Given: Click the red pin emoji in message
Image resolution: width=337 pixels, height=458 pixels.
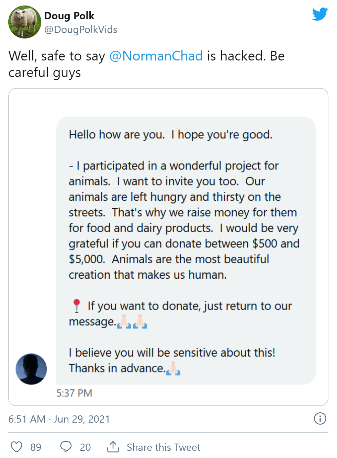Looking at the screenshot, I should coord(77,305).
